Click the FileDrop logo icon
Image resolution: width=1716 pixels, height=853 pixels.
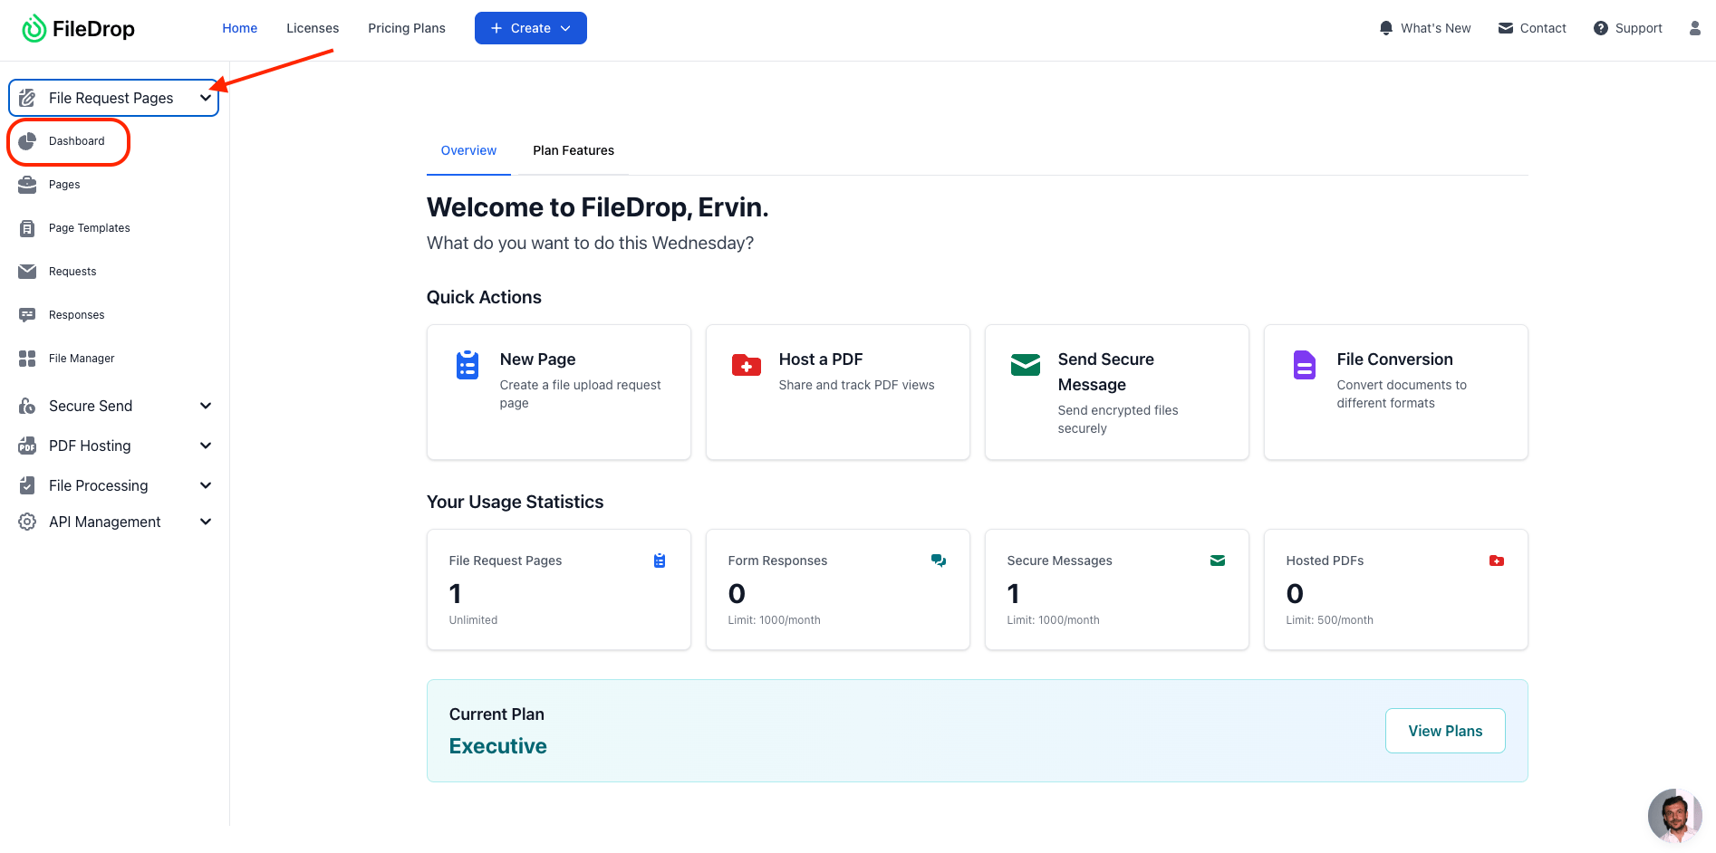34,29
